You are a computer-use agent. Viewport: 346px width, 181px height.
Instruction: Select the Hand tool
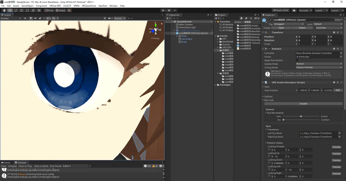pos(4,10)
